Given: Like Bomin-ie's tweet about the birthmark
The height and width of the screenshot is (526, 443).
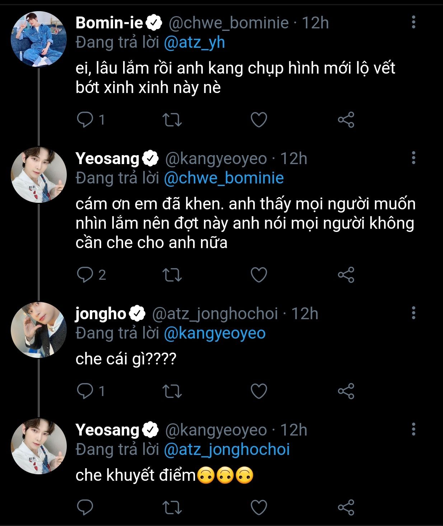Looking at the screenshot, I should pyautogui.click(x=258, y=120).
